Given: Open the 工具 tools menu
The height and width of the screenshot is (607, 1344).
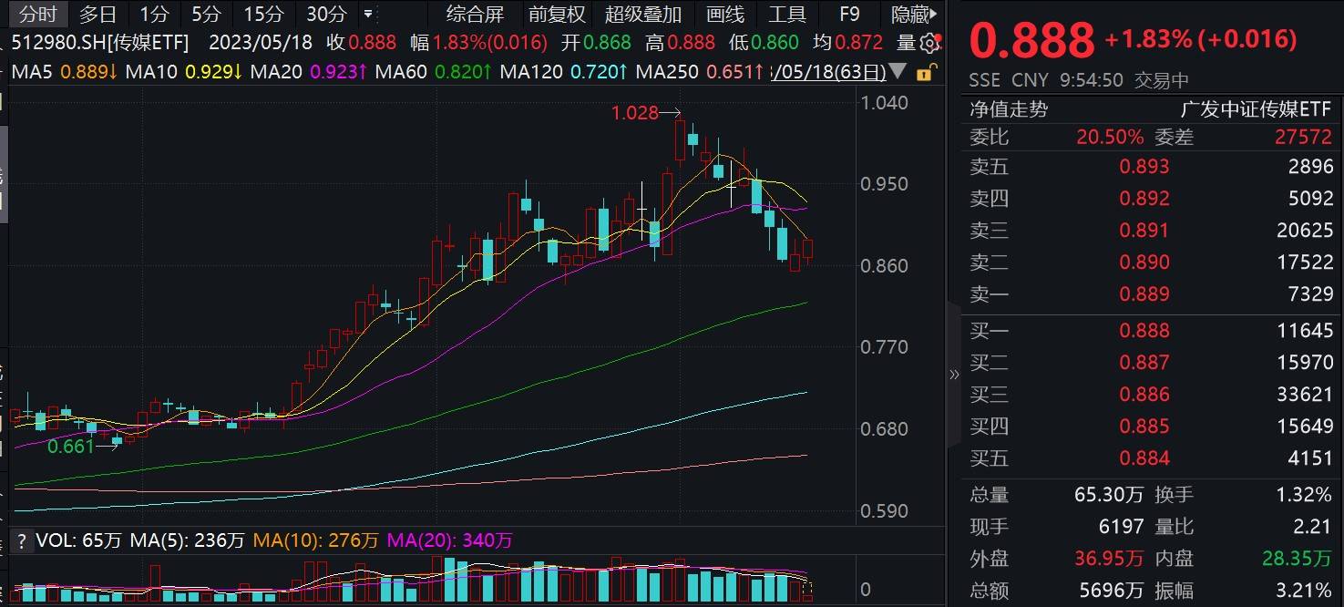Looking at the screenshot, I should click(x=786, y=14).
